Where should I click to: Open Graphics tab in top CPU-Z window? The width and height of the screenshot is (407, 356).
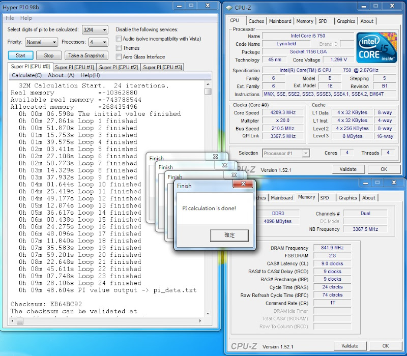[x=346, y=21]
